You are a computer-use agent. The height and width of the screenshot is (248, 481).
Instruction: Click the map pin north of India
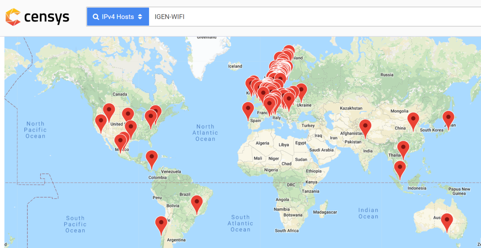click(x=365, y=129)
